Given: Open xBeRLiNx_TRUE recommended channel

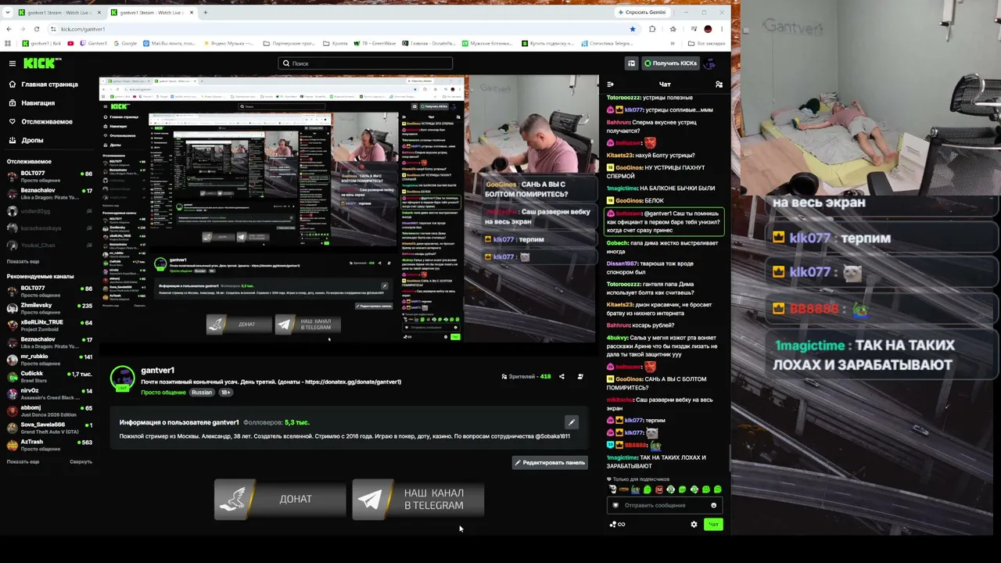Looking at the screenshot, I should pyautogui.click(x=49, y=326).
